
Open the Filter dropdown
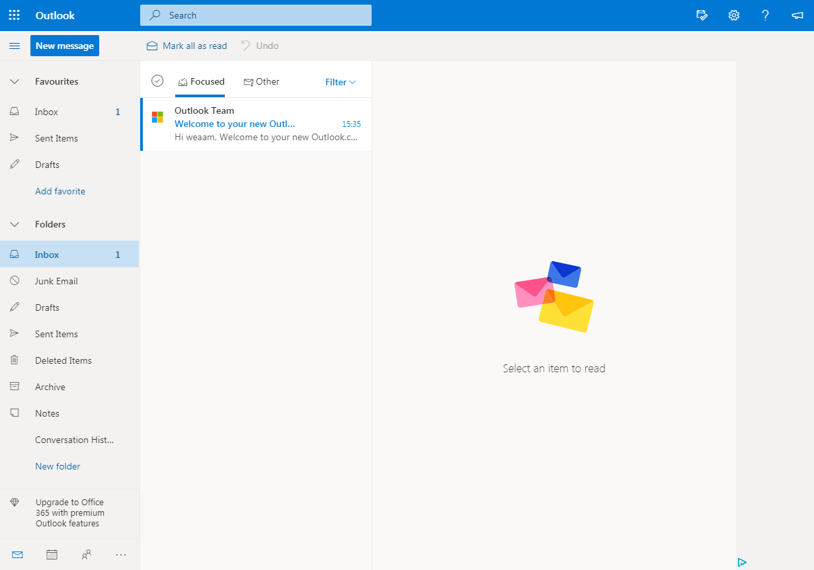click(341, 82)
